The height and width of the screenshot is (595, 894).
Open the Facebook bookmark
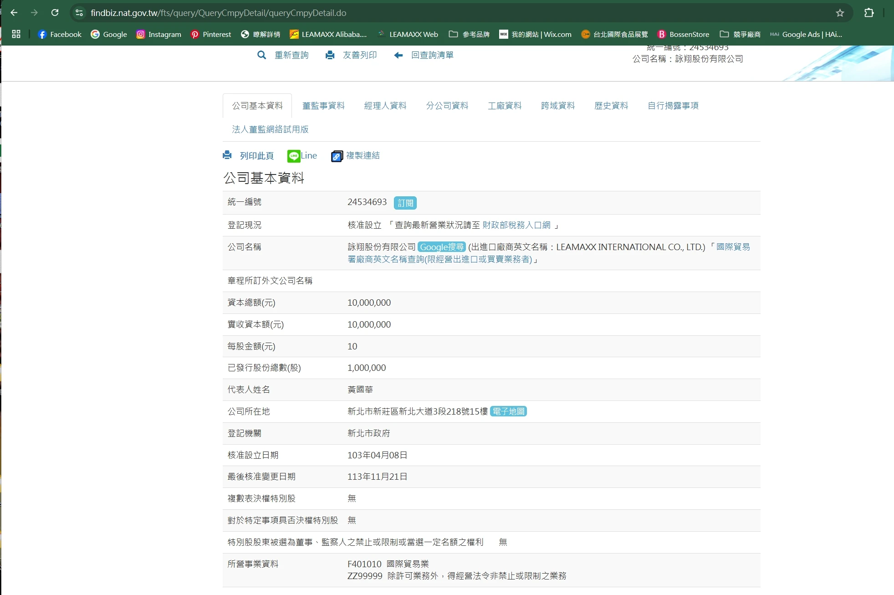(x=60, y=34)
